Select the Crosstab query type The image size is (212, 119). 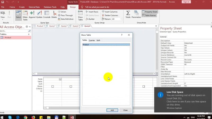pos(47,15)
